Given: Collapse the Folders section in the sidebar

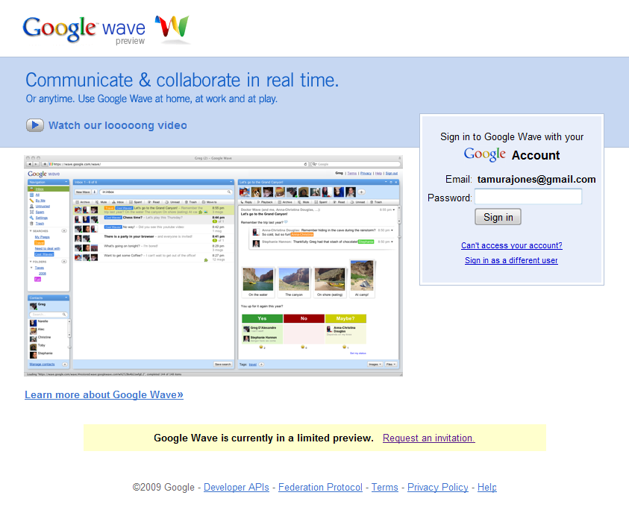Looking at the screenshot, I should (x=31, y=261).
